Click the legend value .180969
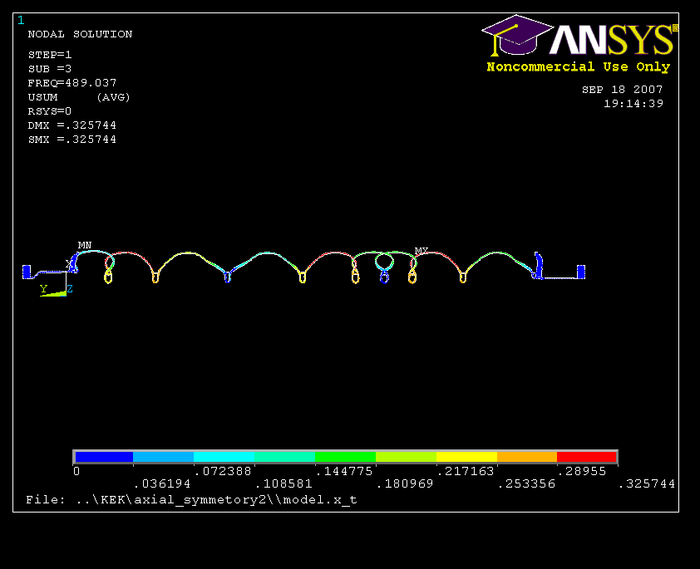 pyautogui.click(x=405, y=483)
